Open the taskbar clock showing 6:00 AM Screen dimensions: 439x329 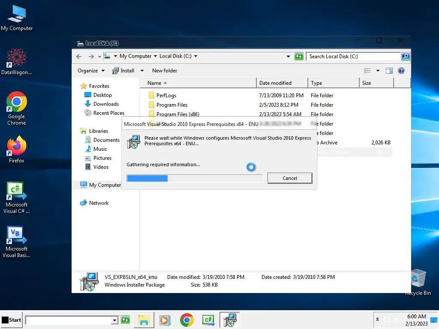pos(416,320)
